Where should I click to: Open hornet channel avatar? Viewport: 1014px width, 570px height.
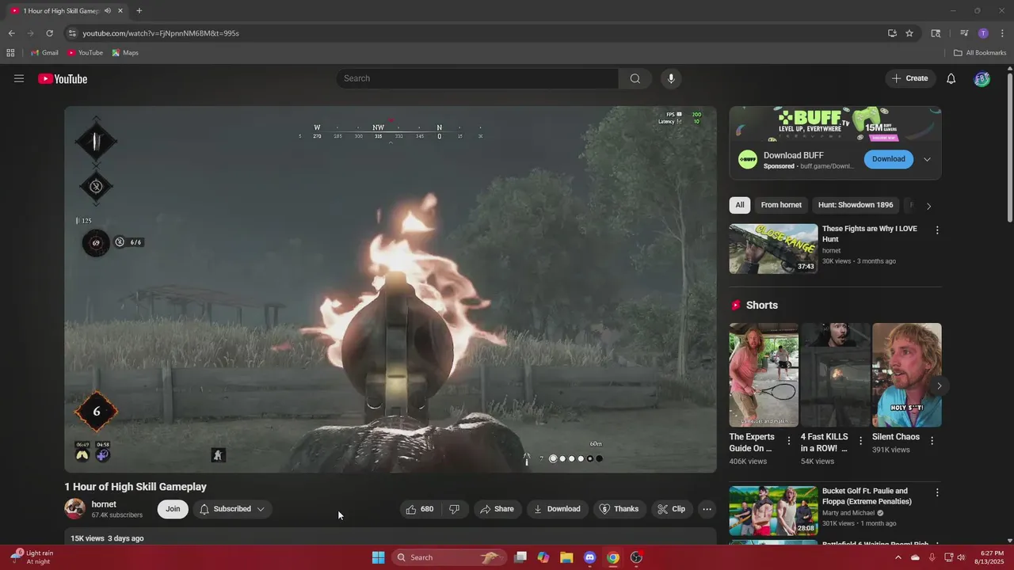click(75, 509)
